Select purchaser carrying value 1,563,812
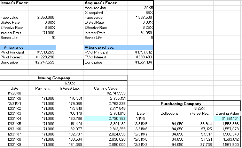242x148 pixels. (x=231, y=139)
